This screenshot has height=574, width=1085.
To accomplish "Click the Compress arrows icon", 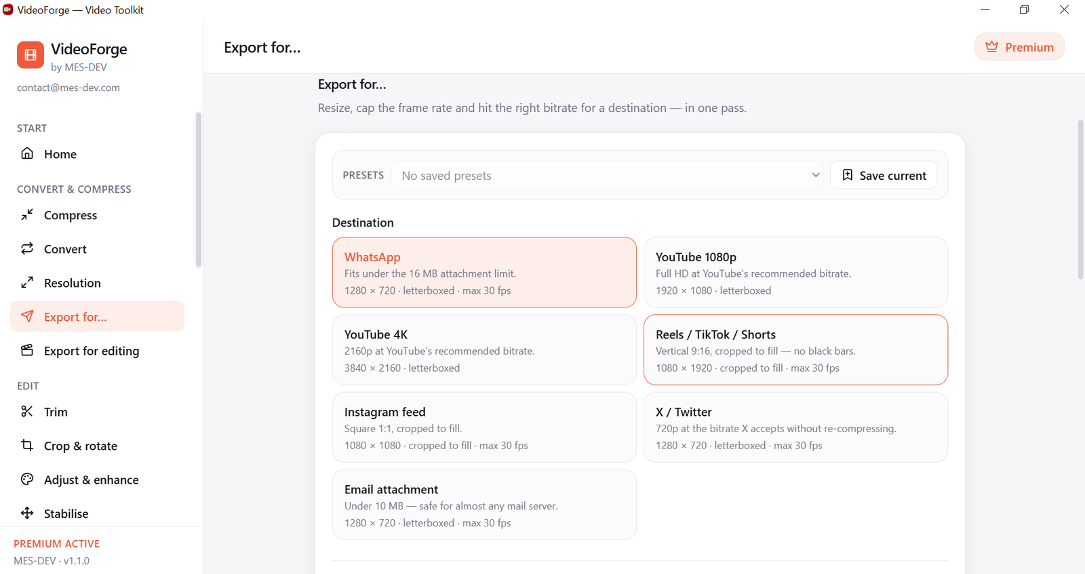I will [27, 214].
